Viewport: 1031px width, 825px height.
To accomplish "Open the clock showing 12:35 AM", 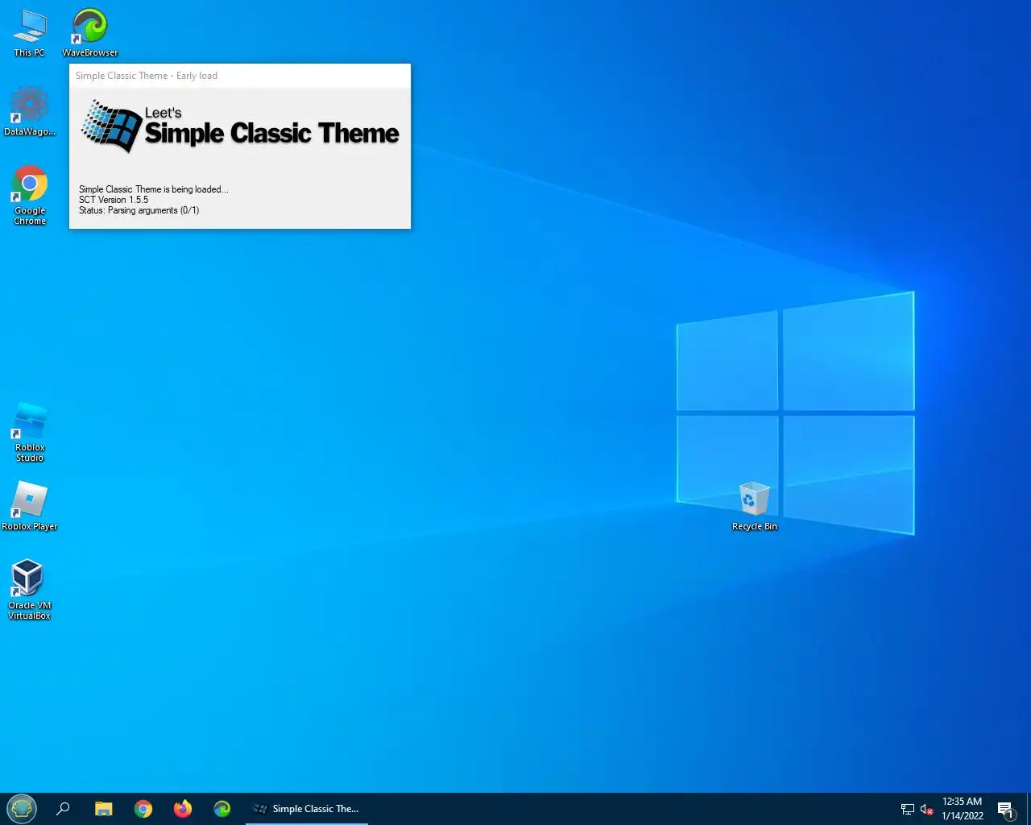I will [963, 809].
